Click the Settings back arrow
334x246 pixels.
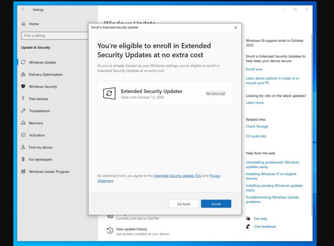click(x=23, y=9)
